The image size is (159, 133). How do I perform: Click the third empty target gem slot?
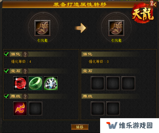click(128, 83)
